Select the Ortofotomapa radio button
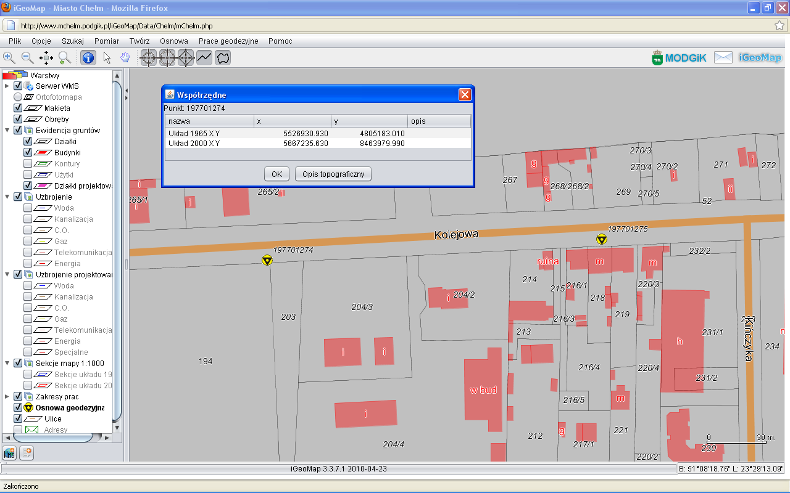 (x=18, y=97)
